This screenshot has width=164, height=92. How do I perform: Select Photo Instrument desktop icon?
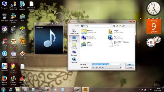(x=13, y=68)
